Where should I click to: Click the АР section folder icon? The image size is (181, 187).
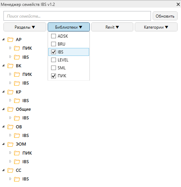(x=10, y=39)
